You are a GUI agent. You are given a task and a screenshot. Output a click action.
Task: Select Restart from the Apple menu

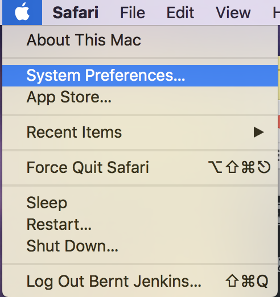140,224
